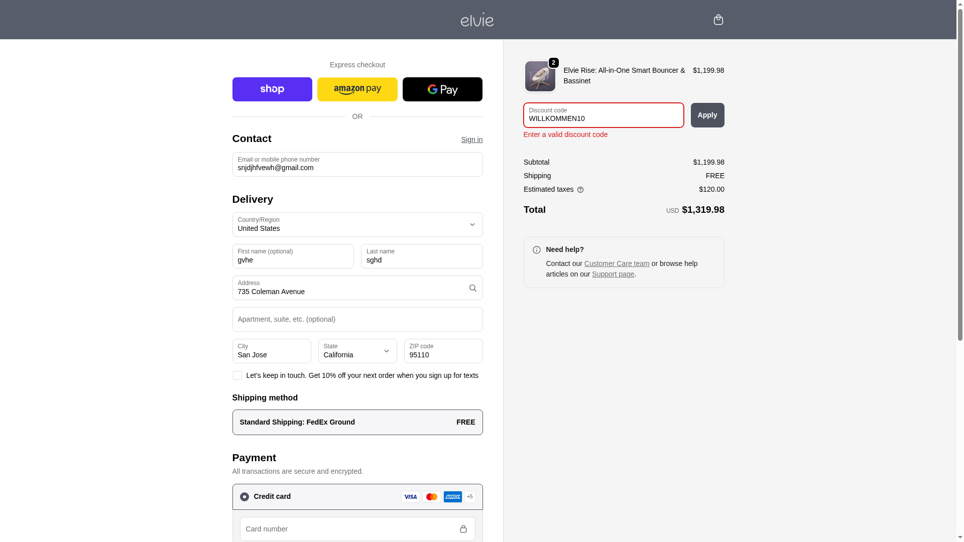This screenshot has height=542, width=964.
Task: Click the Estimated taxes value $120.00
Action: point(711,189)
